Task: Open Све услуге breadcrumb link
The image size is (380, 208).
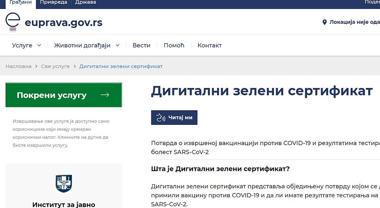Action: (x=55, y=66)
